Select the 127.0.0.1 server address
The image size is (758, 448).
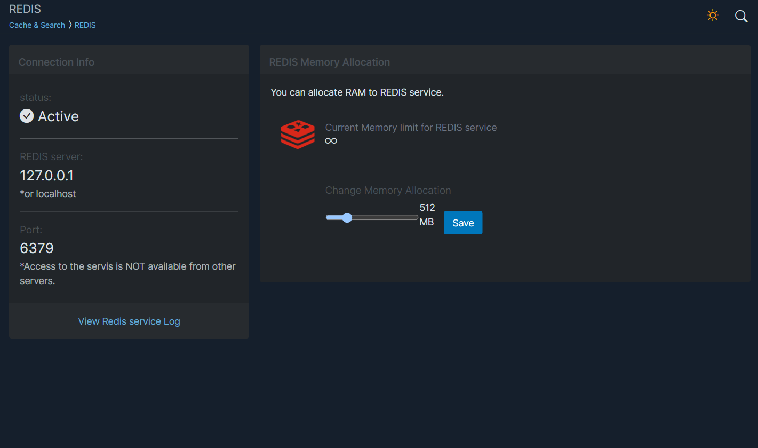(x=46, y=175)
